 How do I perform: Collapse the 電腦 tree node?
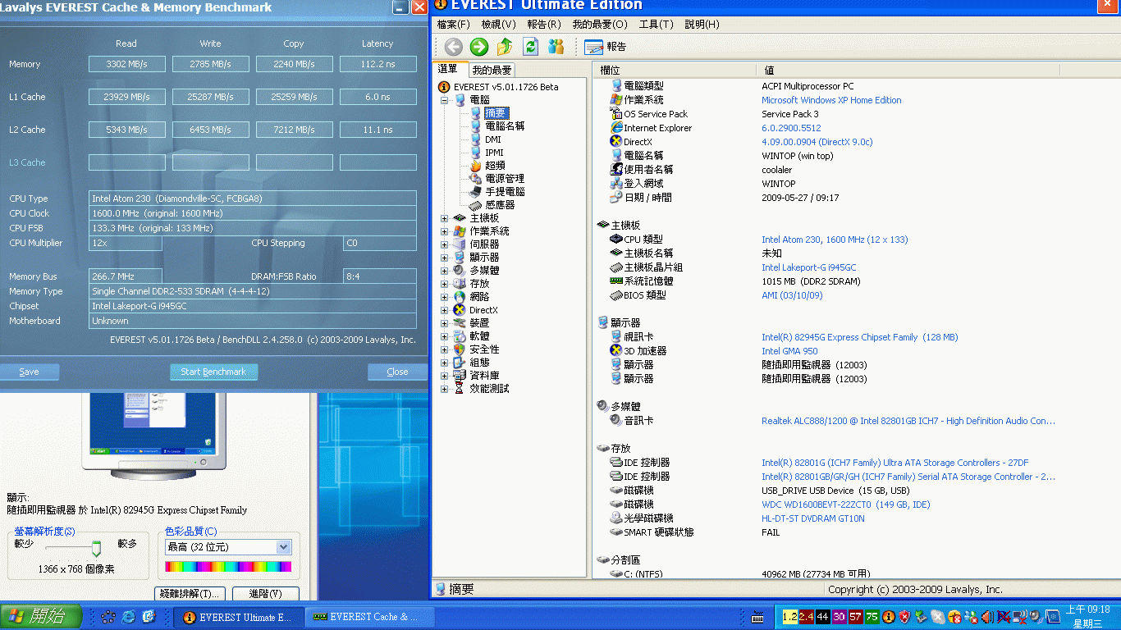click(x=445, y=100)
